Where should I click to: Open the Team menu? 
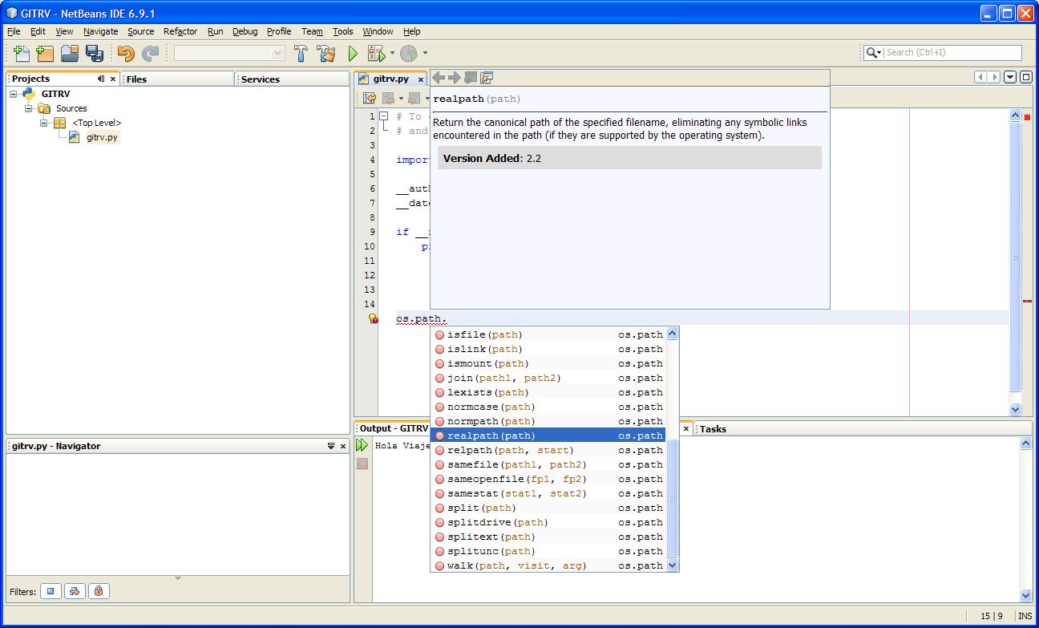click(312, 31)
